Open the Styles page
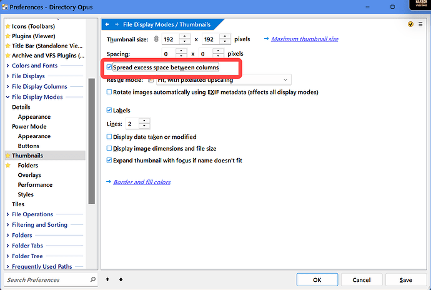Screen dimensions: 431x290 coord(26,194)
